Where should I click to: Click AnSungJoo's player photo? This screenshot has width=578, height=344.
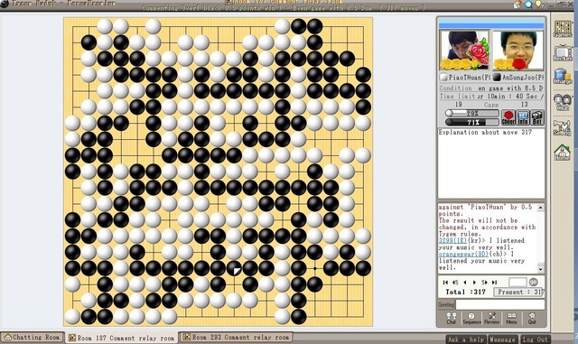click(517, 51)
